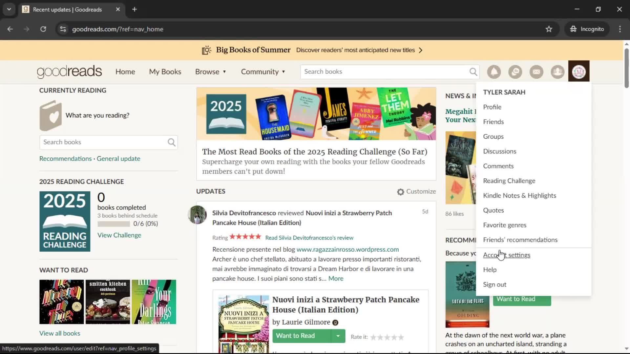Open The Smitten Kitchen Cookbook cover thumbnail

tap(108, 302)
